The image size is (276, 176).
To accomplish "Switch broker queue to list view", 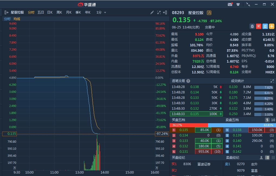I will [267, 158].
